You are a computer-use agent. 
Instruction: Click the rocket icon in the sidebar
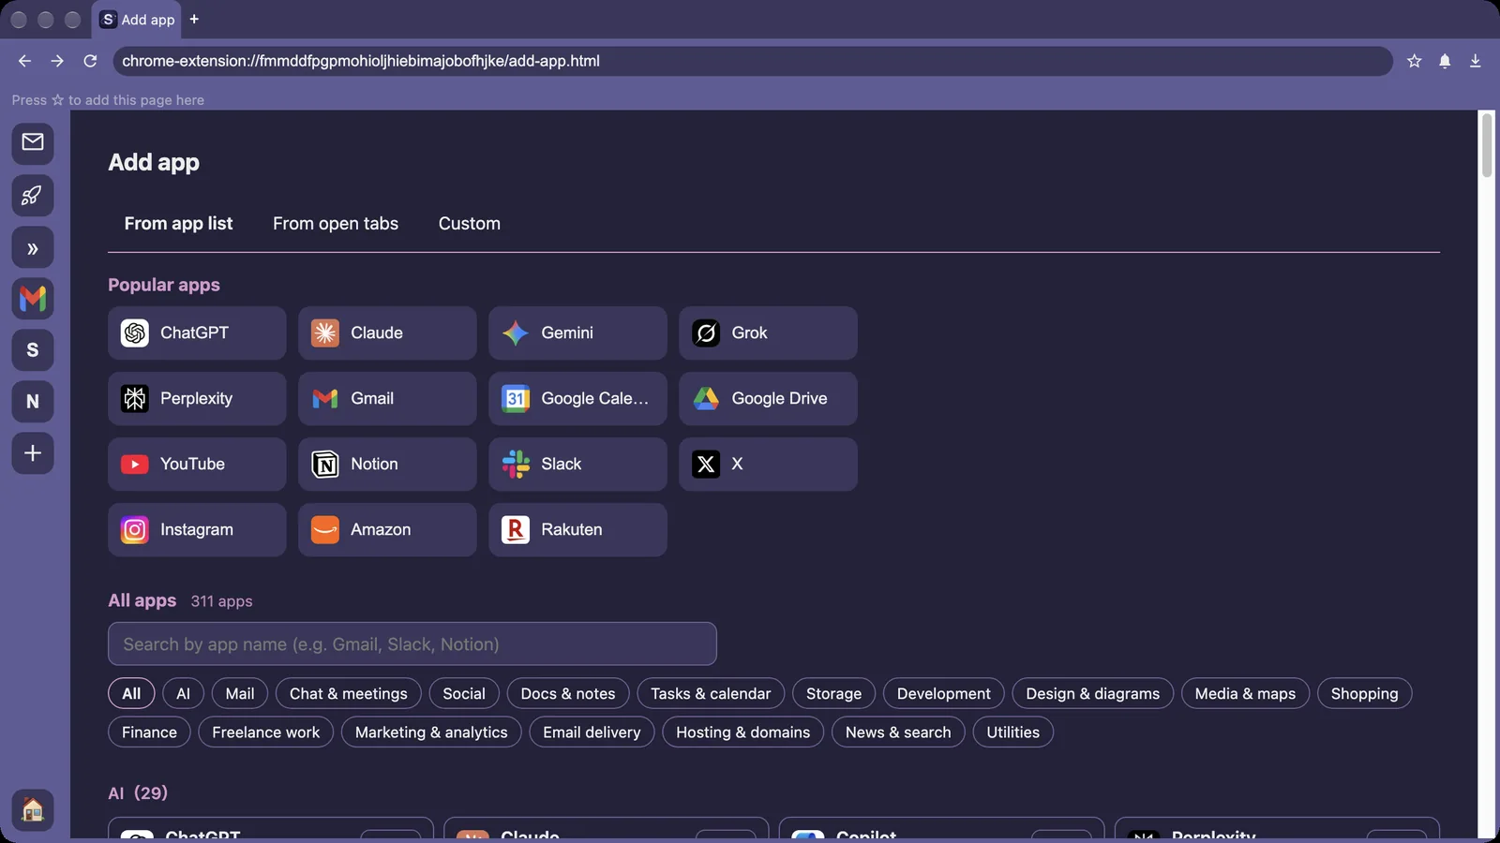tap(33, 195)
